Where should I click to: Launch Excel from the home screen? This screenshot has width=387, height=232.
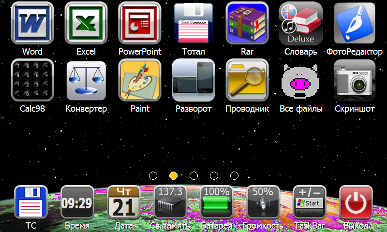[x=86, y=23]
